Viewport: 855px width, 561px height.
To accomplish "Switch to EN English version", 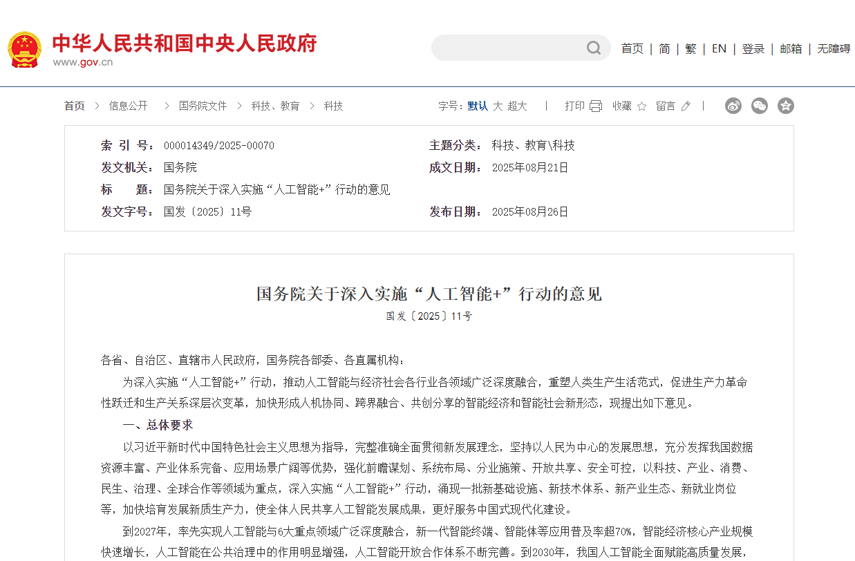I will point(719,48).
